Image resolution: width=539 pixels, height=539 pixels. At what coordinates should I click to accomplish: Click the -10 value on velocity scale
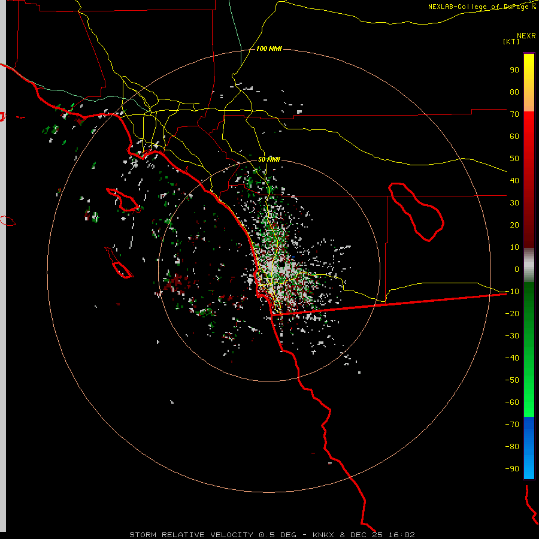pyautogui.click(x=512, y=292)
